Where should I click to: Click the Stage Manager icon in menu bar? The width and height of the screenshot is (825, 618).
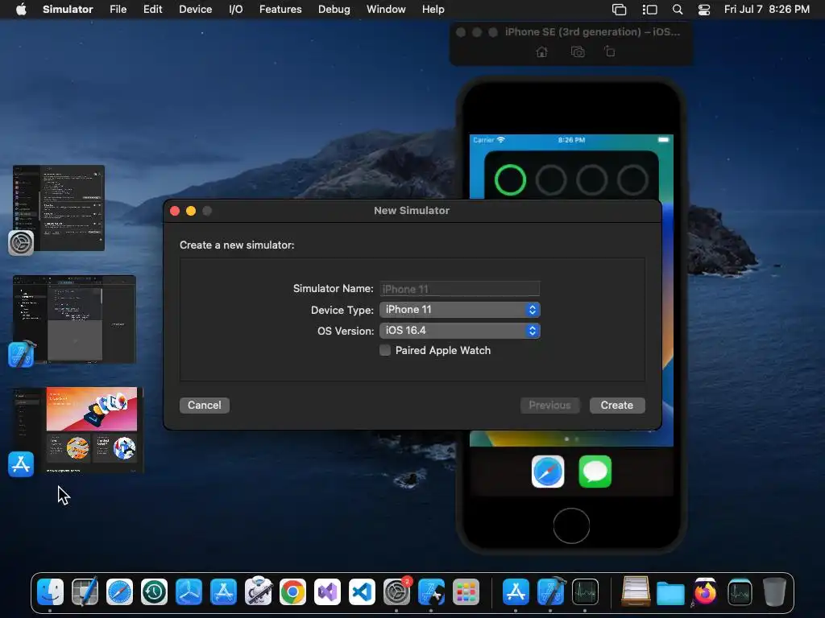[x=650, y=10]
